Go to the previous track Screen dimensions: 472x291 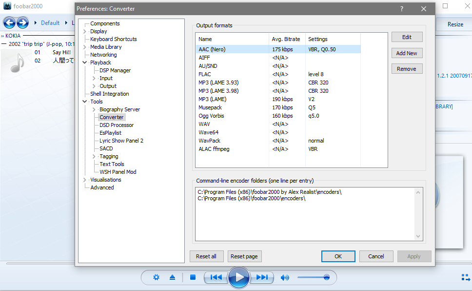216,277
